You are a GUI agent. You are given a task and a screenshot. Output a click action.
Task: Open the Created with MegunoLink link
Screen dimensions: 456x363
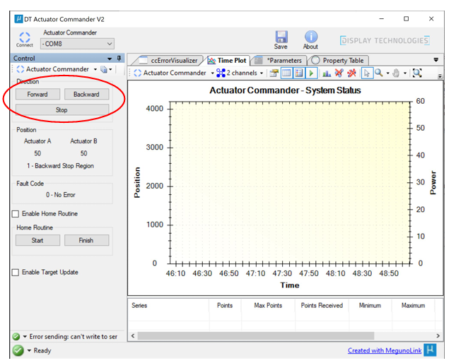coord(383,351)
